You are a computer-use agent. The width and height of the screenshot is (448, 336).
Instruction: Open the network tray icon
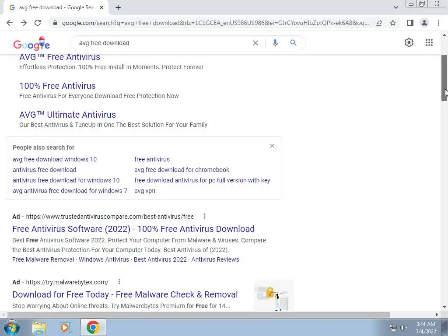(x=393, y=328)
